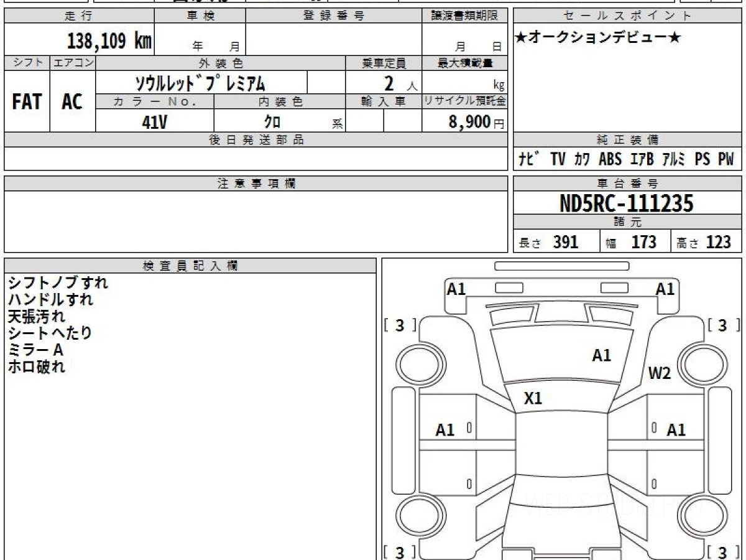Click the 輸入車 header cell

[x=384, y=101]
